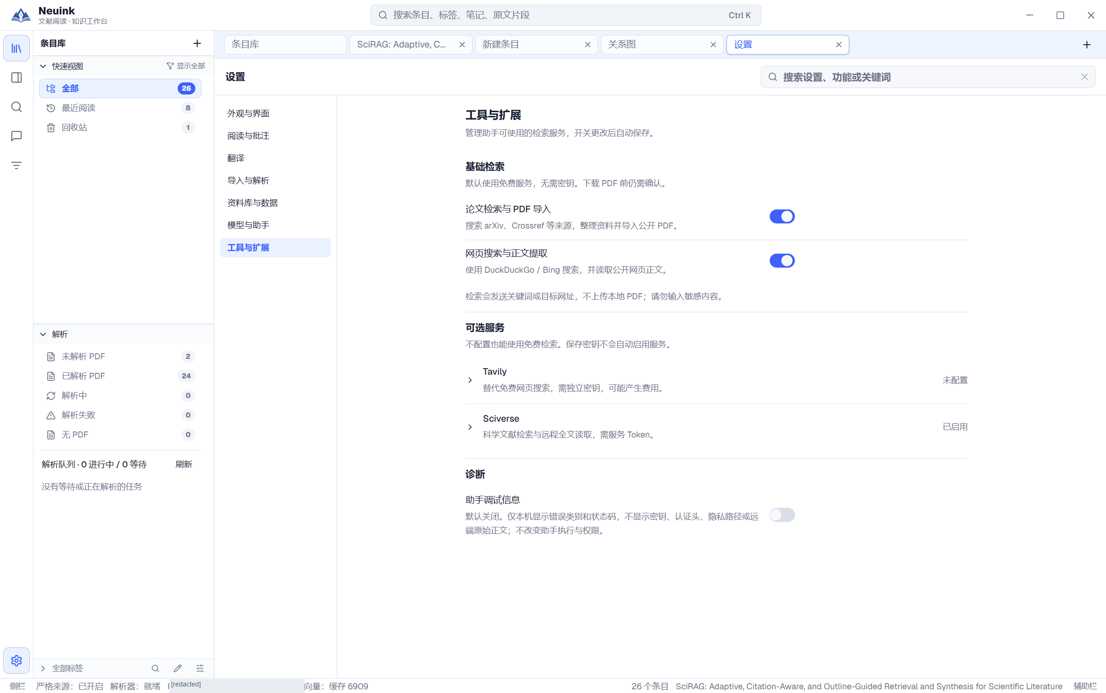Open the library icon in left rail

16,48
